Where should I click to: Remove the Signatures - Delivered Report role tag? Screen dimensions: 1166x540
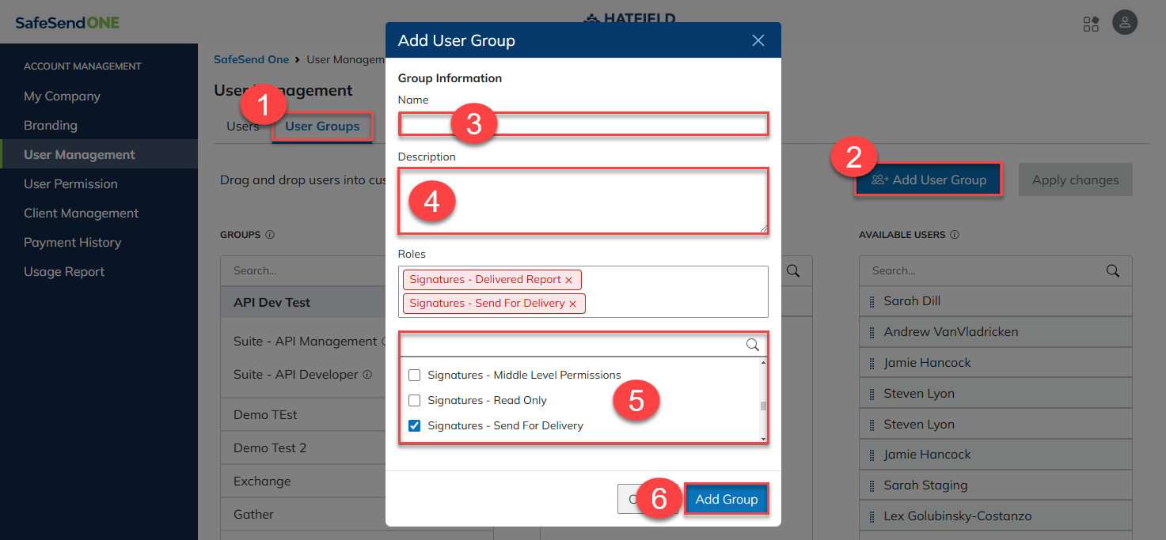tap(568, 280)
